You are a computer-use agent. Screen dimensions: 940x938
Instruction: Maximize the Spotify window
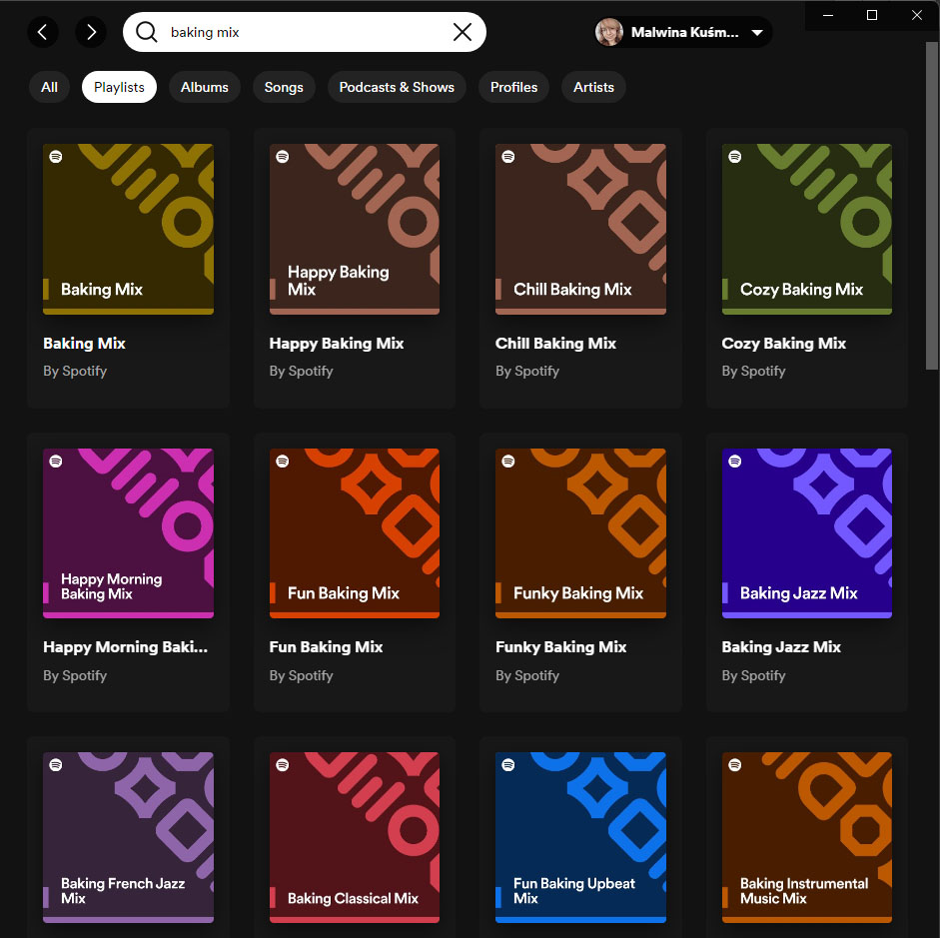click(x=872, y=15)
